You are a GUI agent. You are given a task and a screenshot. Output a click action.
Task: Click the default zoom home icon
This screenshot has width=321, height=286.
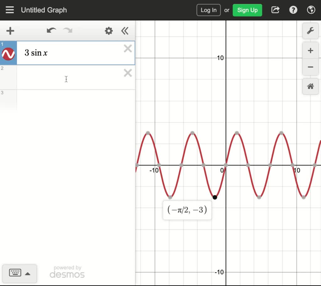(310, 87)
